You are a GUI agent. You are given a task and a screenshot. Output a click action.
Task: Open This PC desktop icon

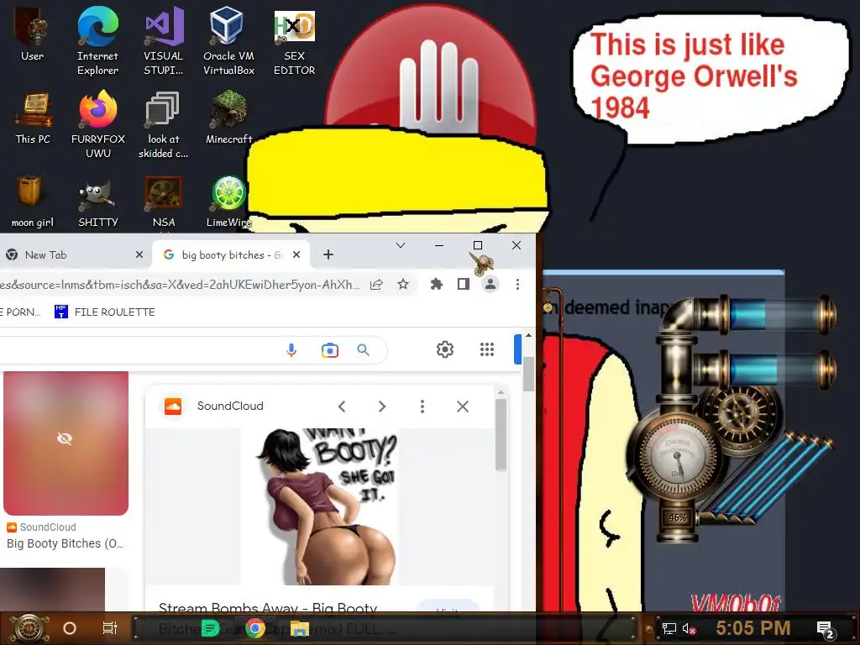coord(33,118)
